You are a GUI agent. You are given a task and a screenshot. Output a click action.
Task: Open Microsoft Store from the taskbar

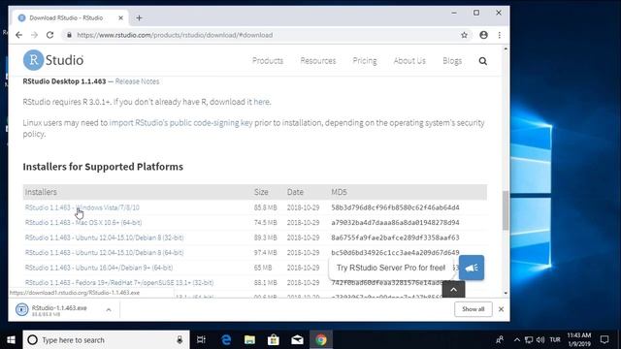274,340
